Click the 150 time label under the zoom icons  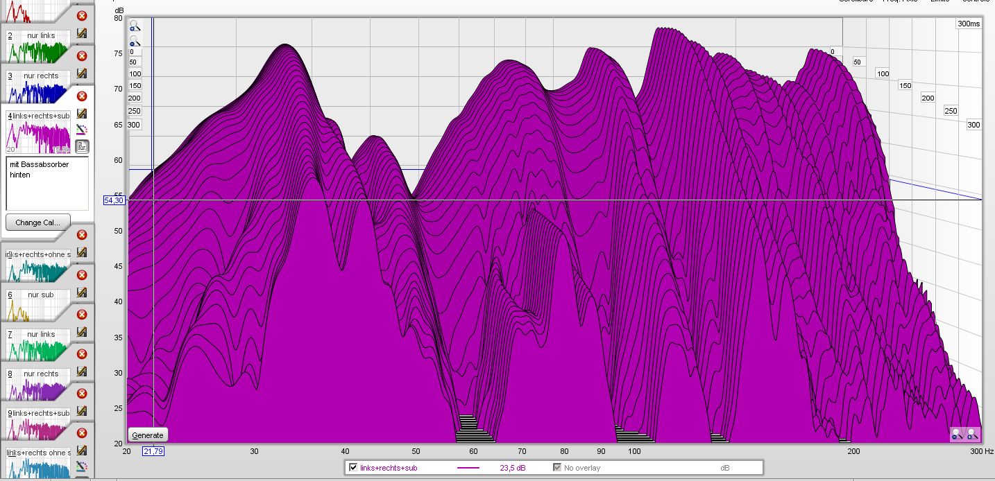[x=135, y=86]
